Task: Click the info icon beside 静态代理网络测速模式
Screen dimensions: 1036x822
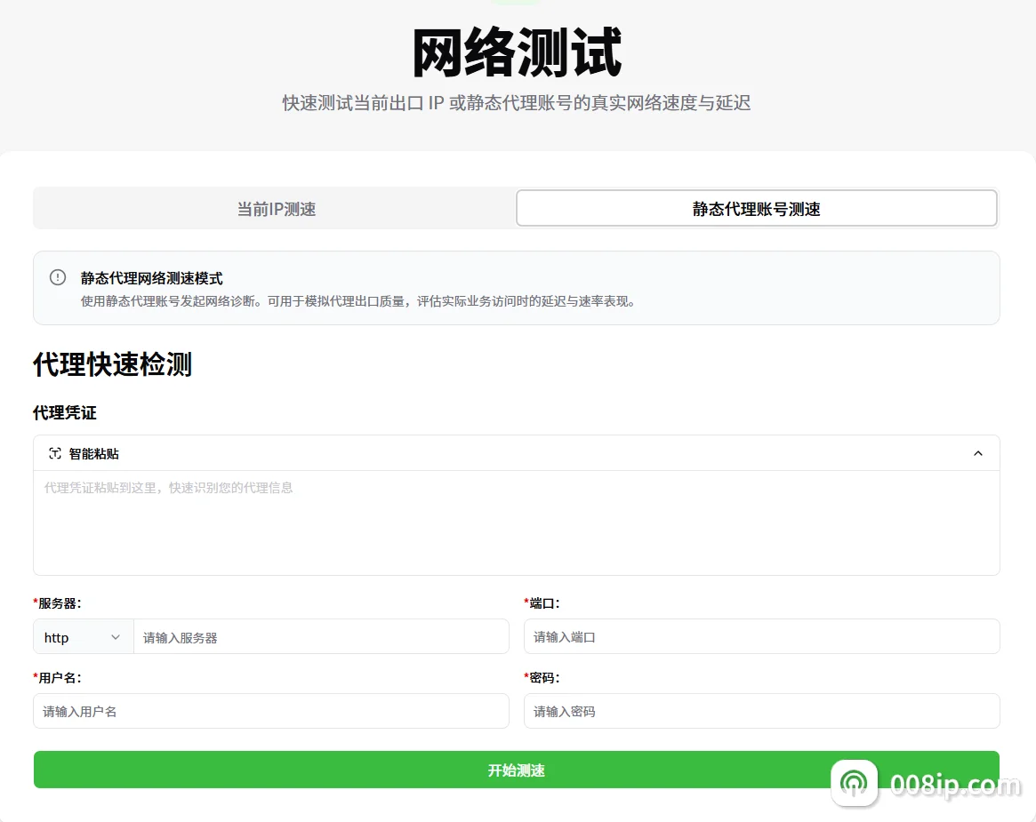Action: click(x=58, y=277)
